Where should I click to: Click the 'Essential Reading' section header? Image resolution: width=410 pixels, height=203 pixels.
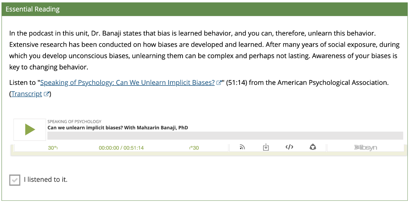(205, 9)
